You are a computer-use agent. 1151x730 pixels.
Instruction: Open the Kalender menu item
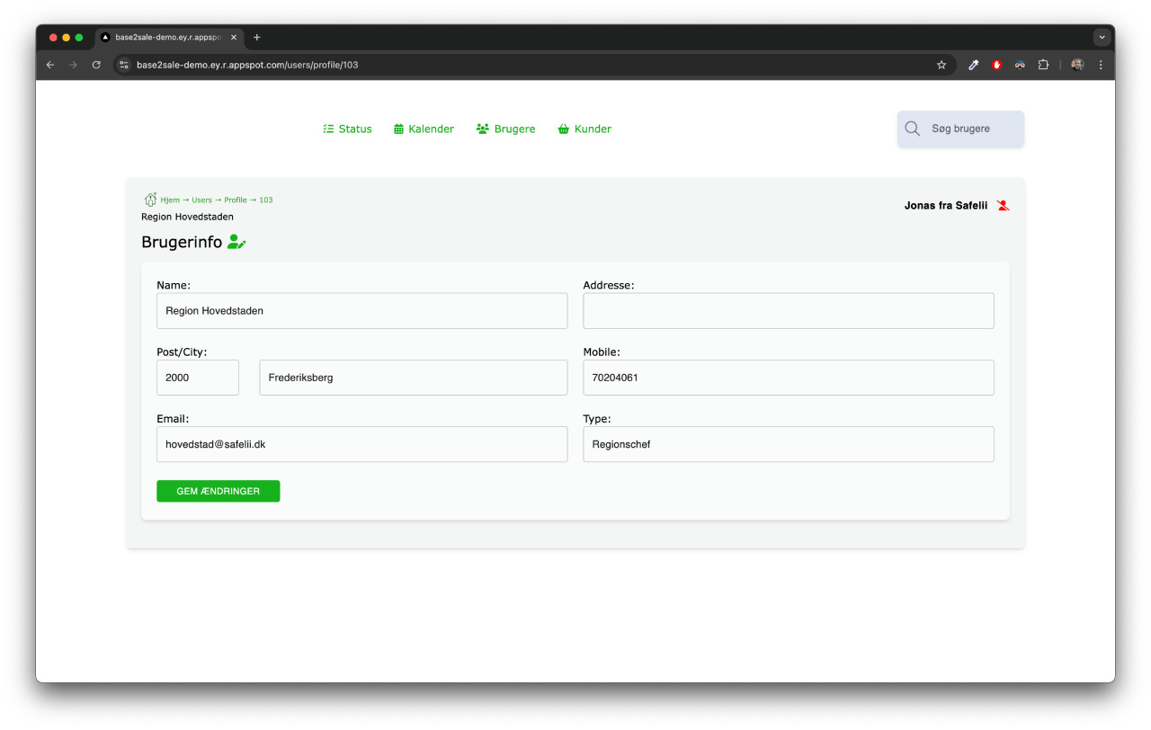click(424, 129)
